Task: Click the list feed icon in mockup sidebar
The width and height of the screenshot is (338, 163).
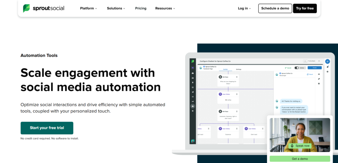Action: click(x=193, y=87)
